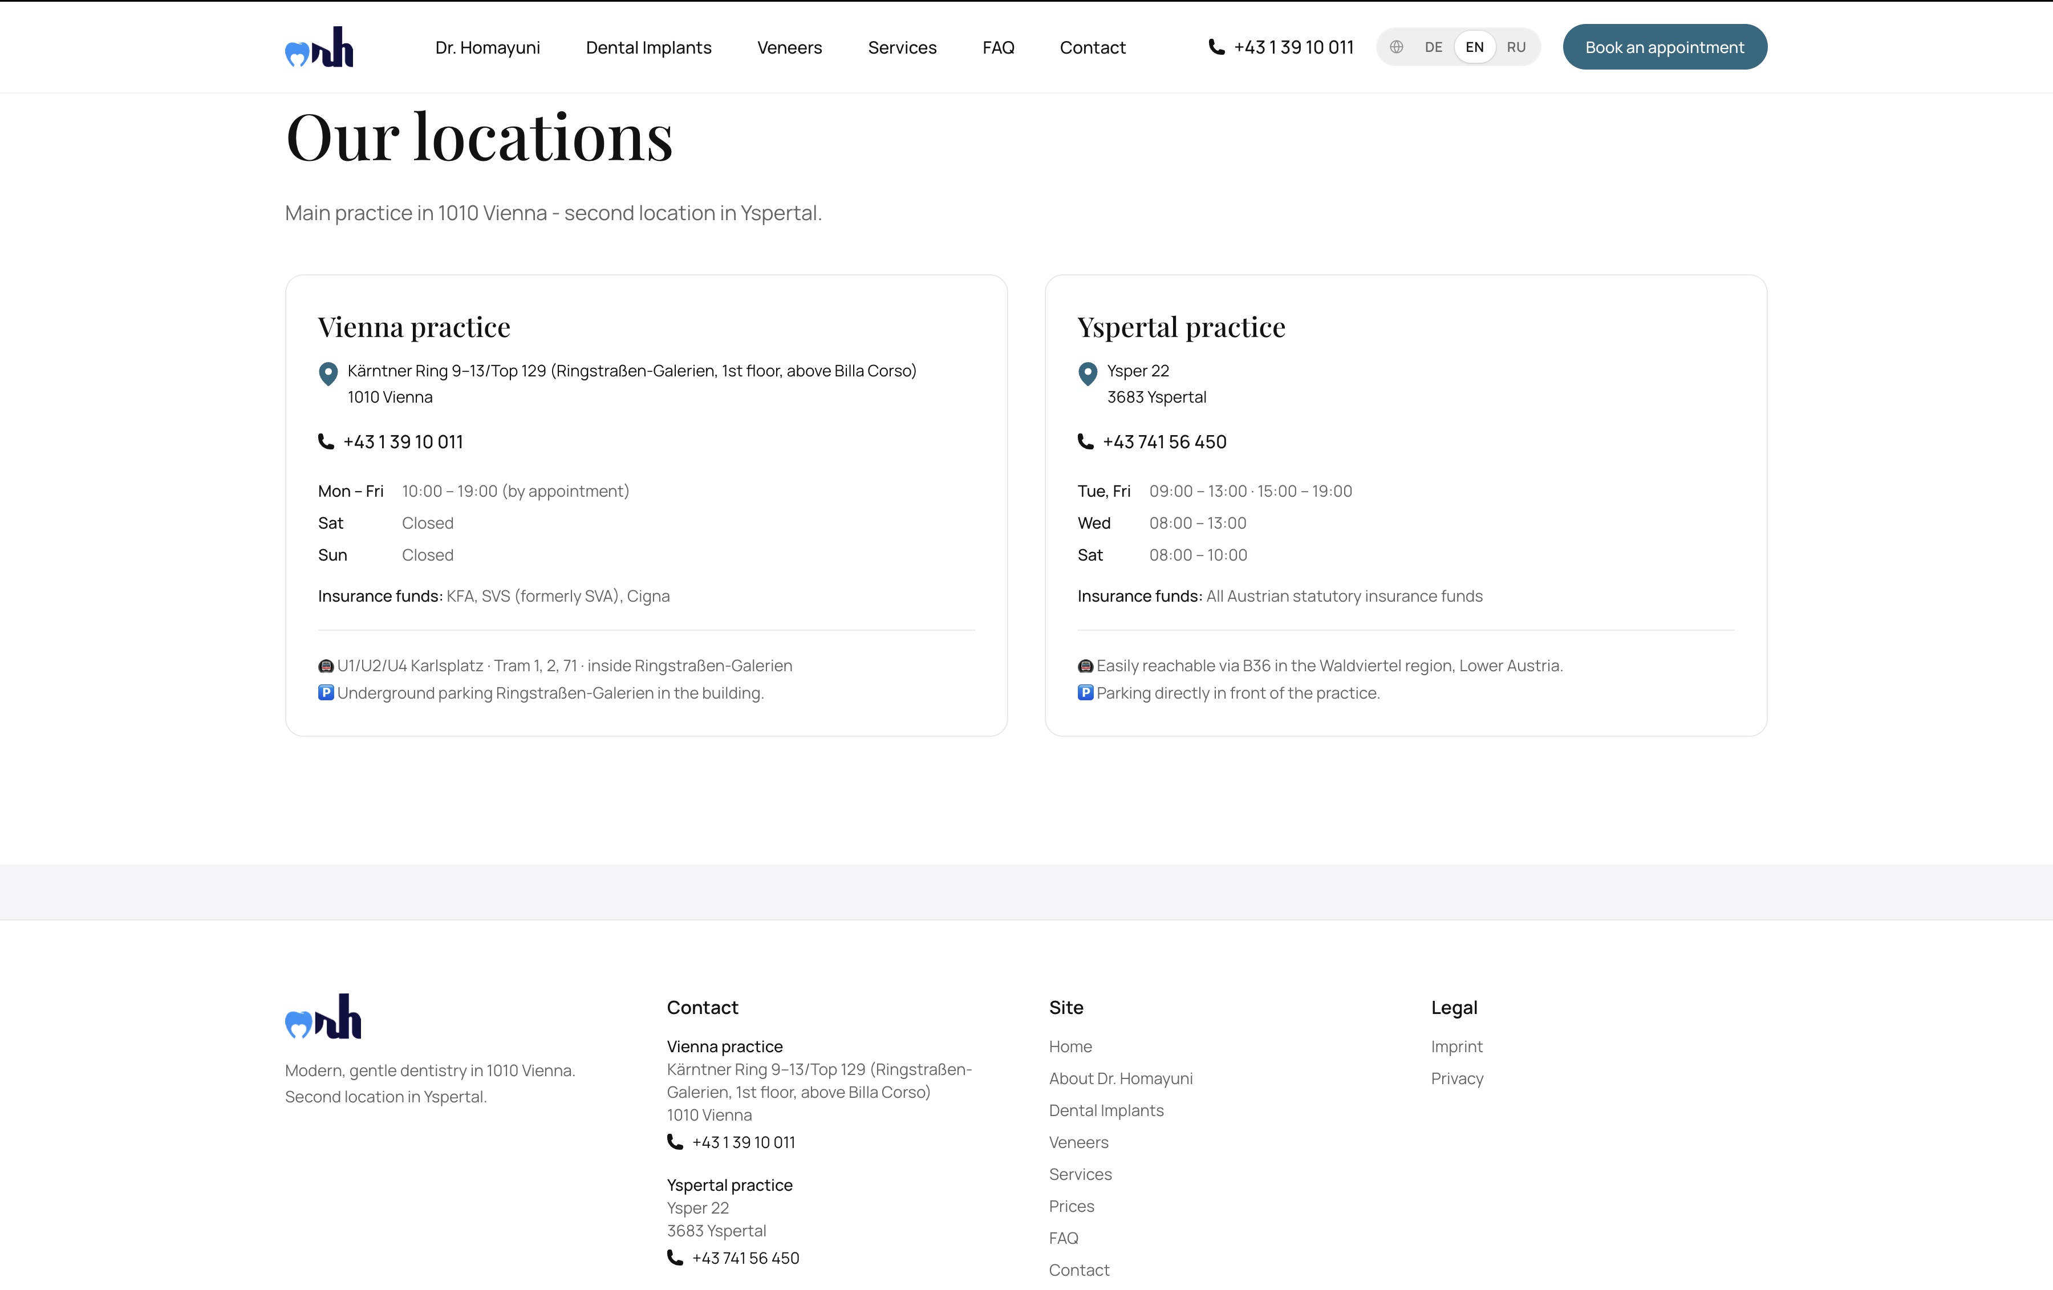Click the map pin icon for Vienna practice
Viewport: 2053px width, 1290px height.
(328, 374)
